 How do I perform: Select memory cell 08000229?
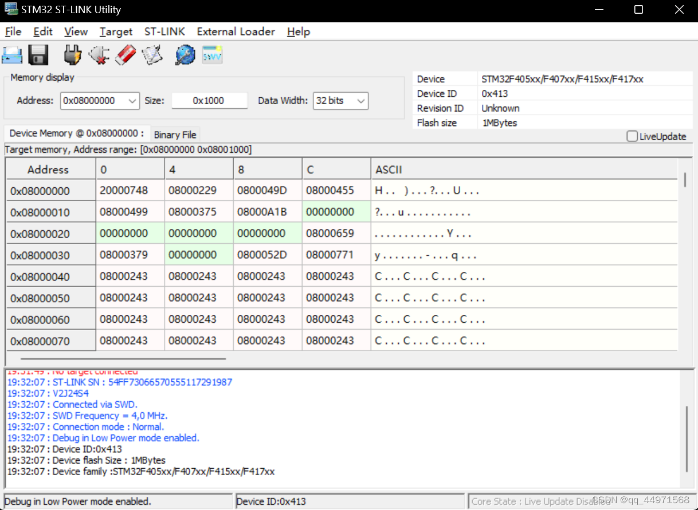(199, 191)
